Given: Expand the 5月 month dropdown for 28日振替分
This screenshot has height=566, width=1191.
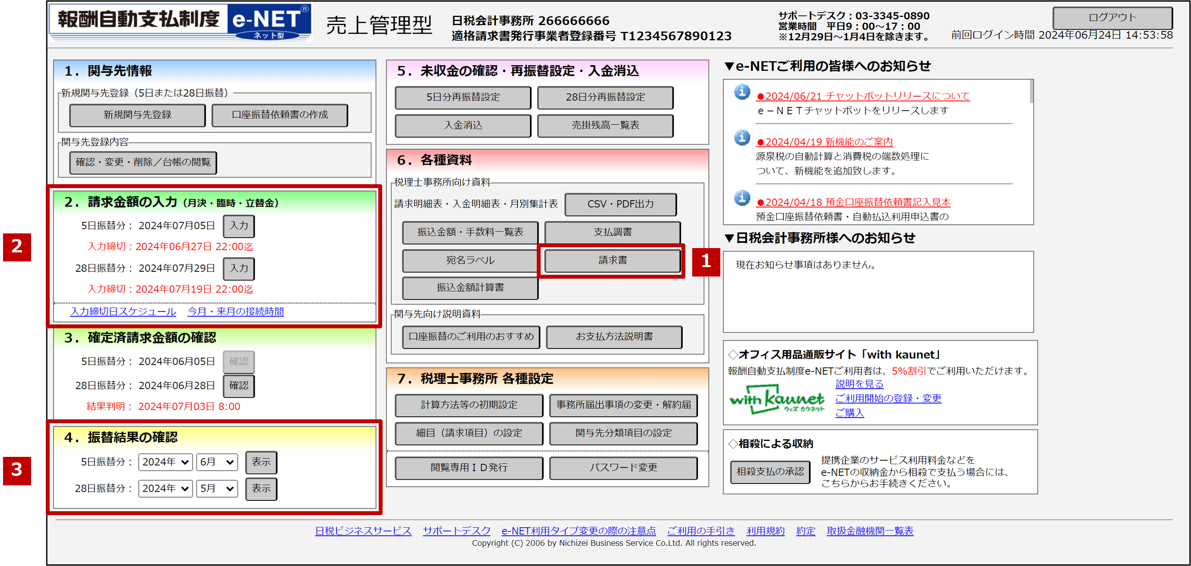Looking at the screenshot, I should click(217, 488).
